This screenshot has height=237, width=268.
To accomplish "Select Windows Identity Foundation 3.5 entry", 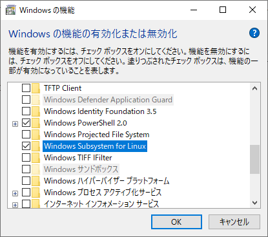I will [x=100, y=111].
